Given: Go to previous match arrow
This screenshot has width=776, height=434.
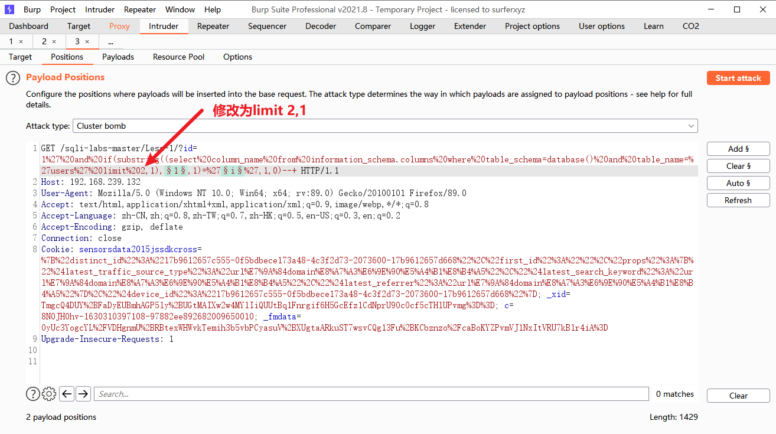Looking at the screenshot, I should click(x=67, y=394).
